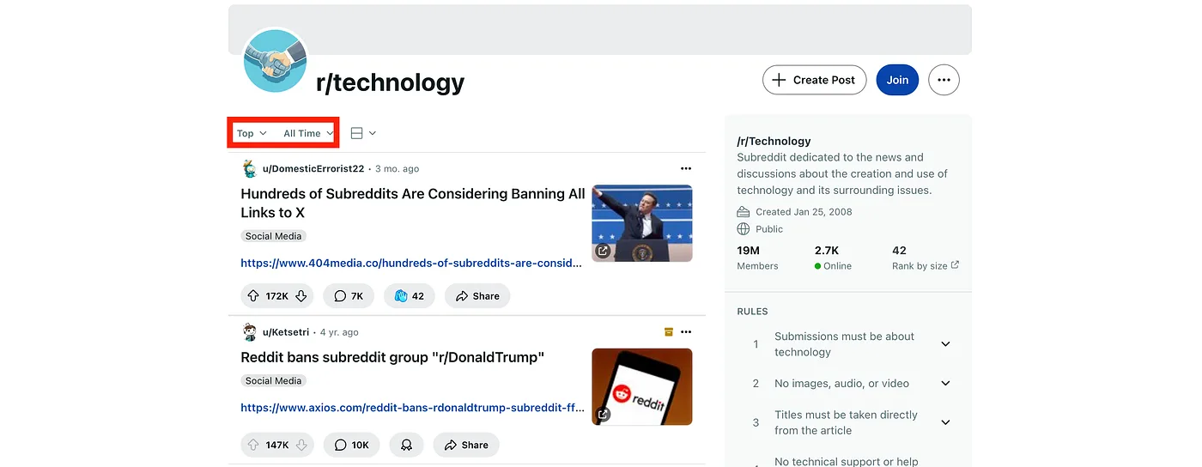Screen dimensions: 1202x467
Task: Open u/Ketsetri user profile
Action: pos(286,332)
